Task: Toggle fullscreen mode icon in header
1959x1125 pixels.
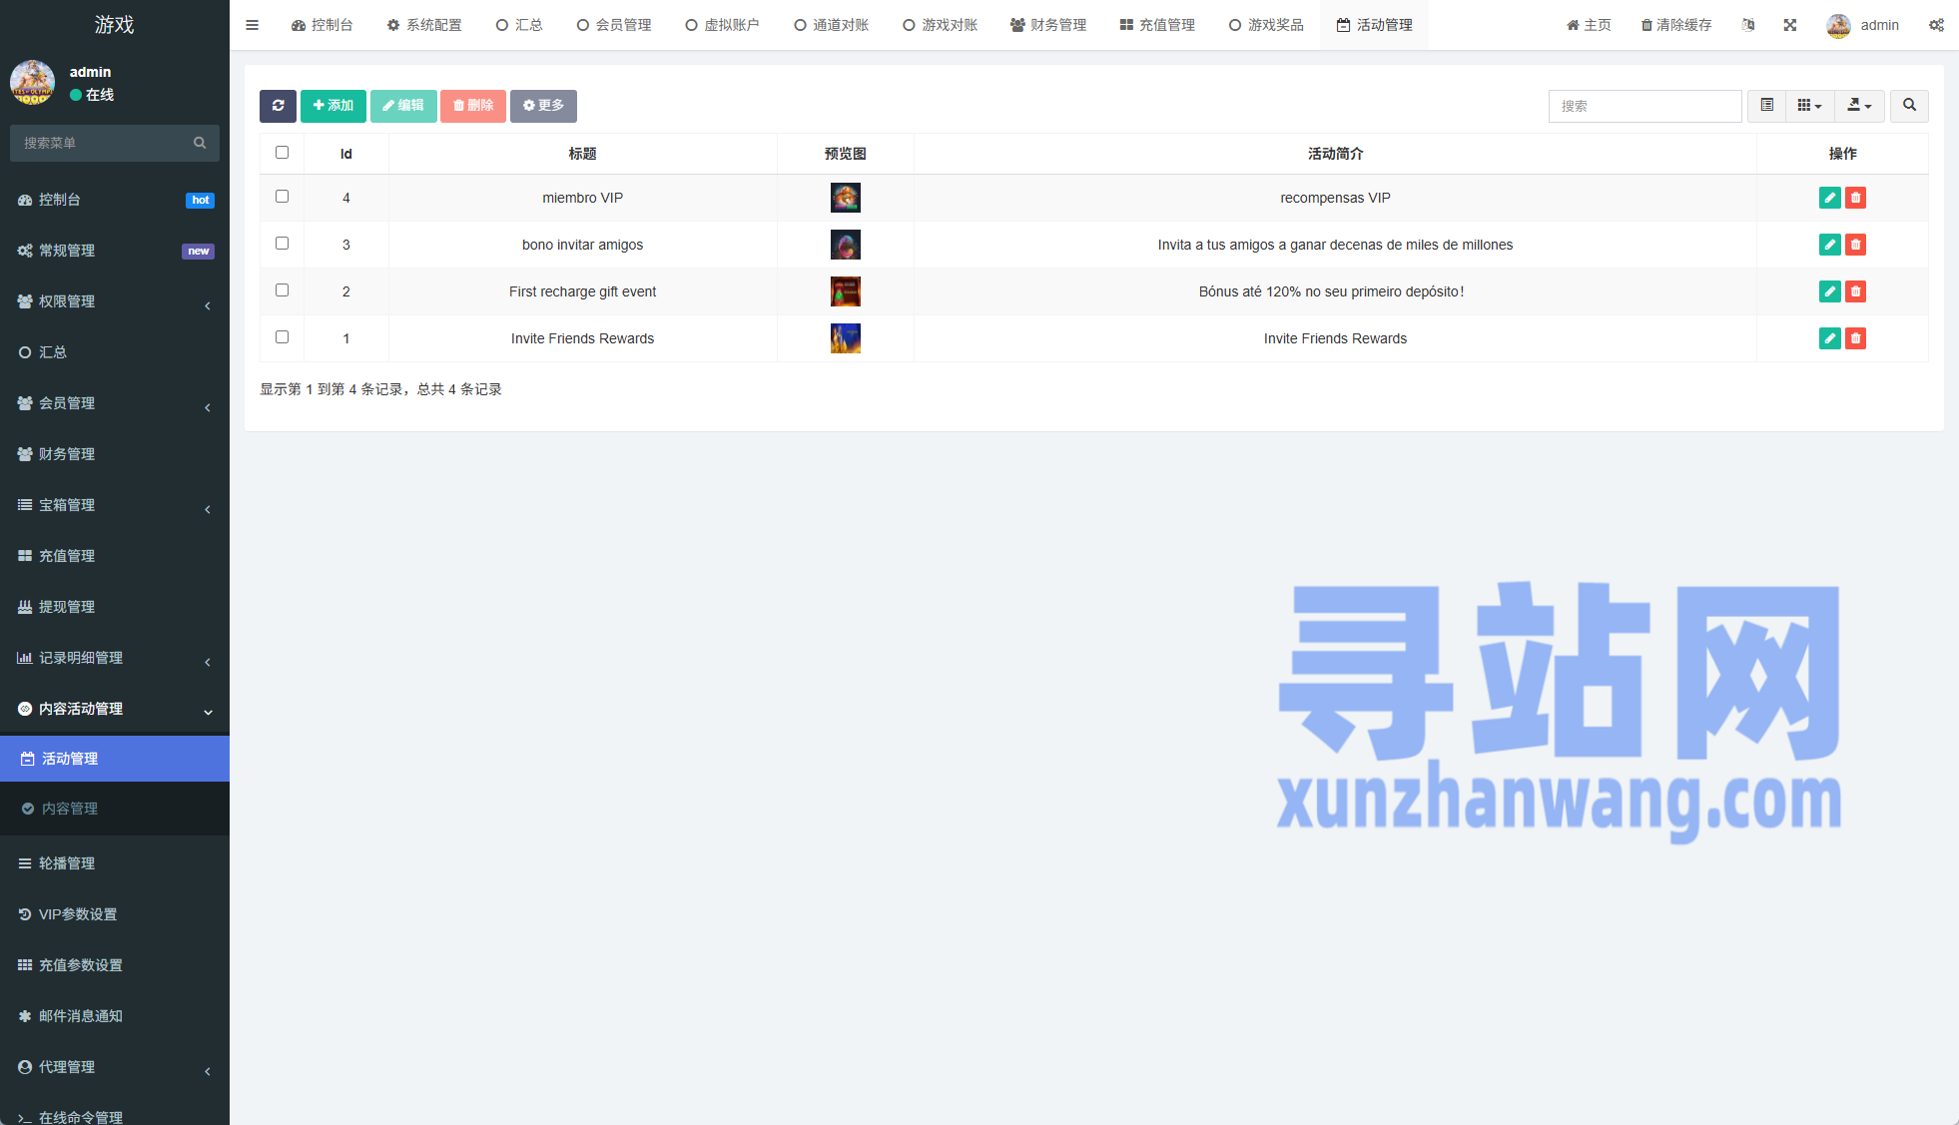Action: click(1790, 25)
